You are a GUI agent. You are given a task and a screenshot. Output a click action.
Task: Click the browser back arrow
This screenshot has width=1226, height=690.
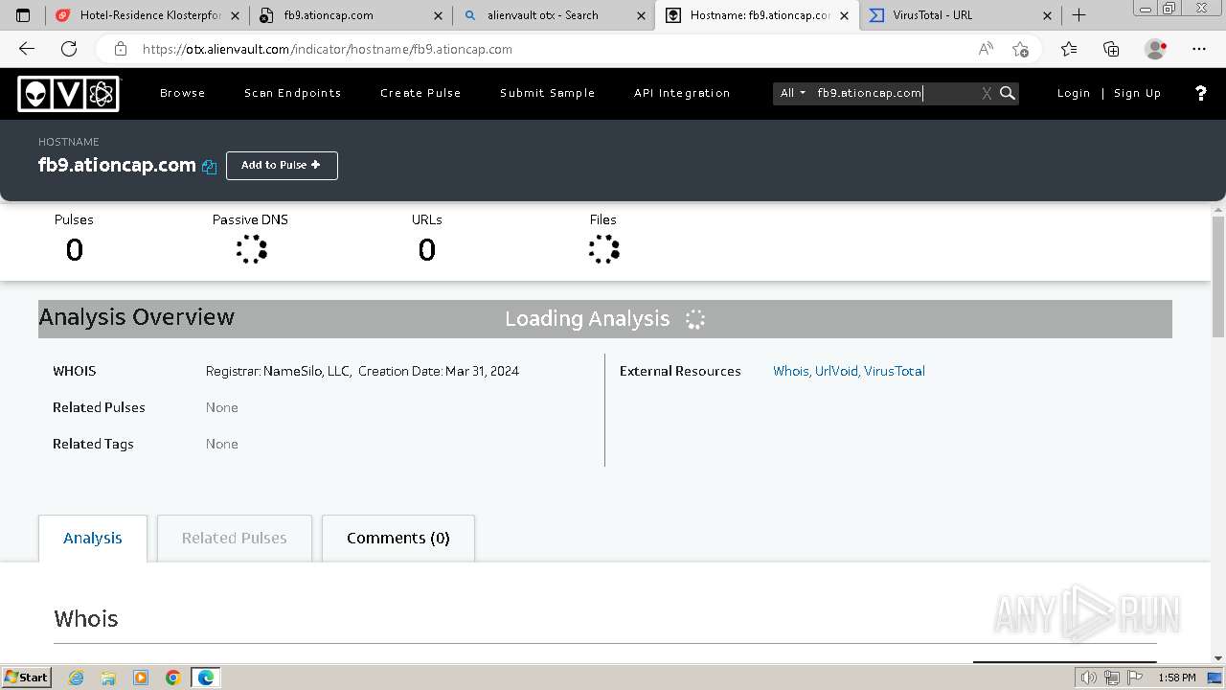[27, 49]
